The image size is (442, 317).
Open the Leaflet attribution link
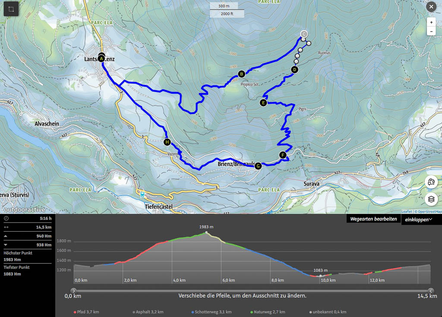click(x=407, y=212)
